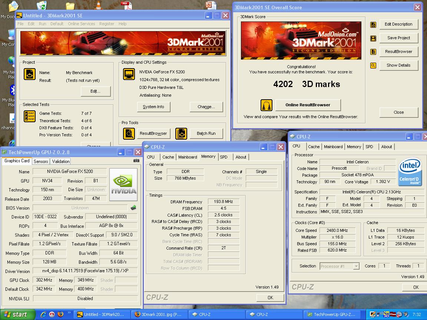
Task: Click the Pro Tools ResultBrowser magnifier icon
Action: coord(129,134)
